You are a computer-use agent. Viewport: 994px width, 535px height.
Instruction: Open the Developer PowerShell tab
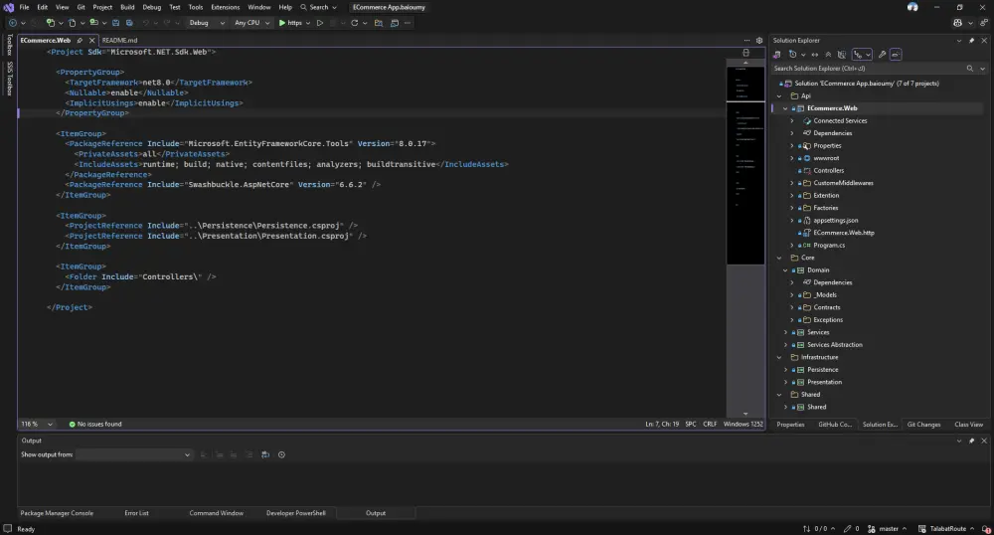[x=296, y=513]
